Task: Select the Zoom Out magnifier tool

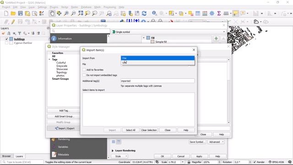Action: point(73,13)
